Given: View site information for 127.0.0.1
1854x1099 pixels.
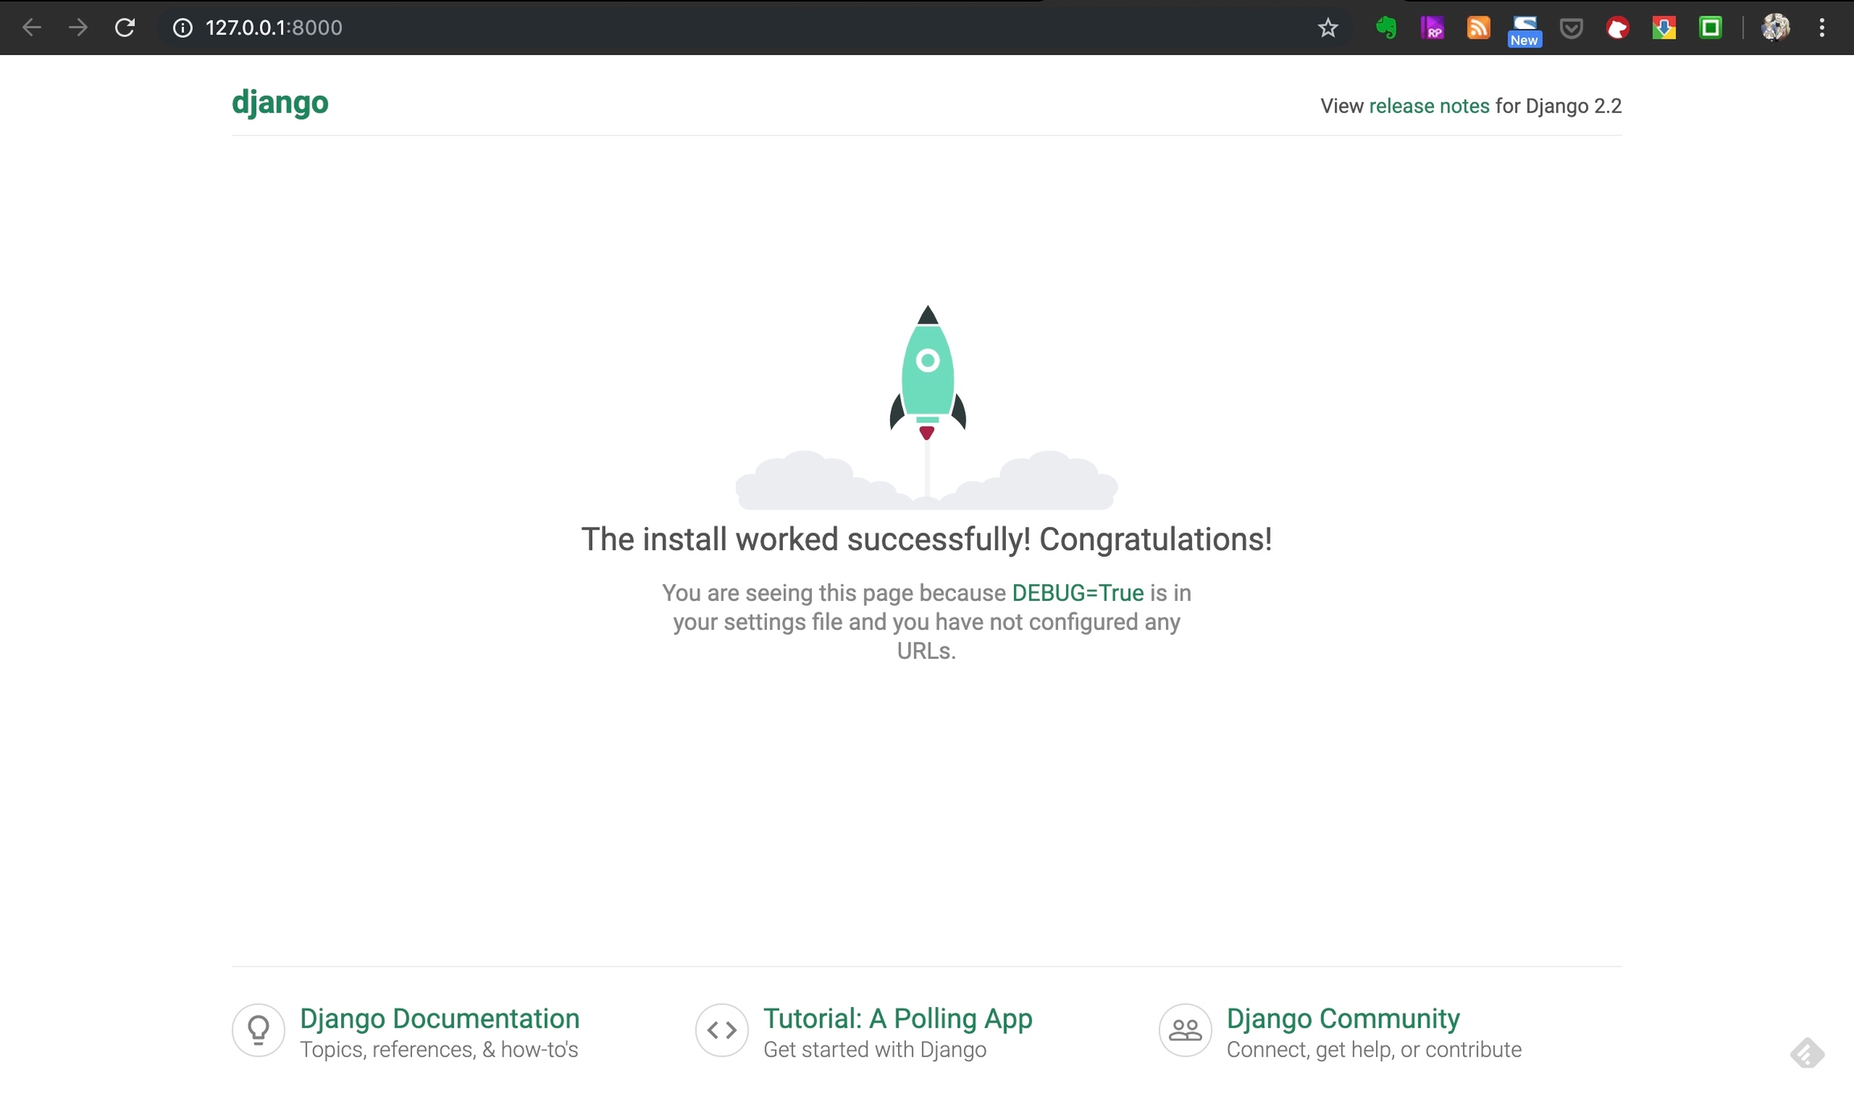Looking at the screenshot, I should pyautogui.click(x=183, y=28).
